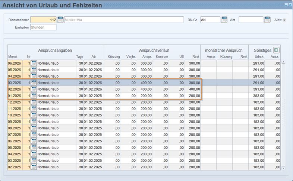
Task: Select the 02.2026 month cell
Action: (15, 89)
